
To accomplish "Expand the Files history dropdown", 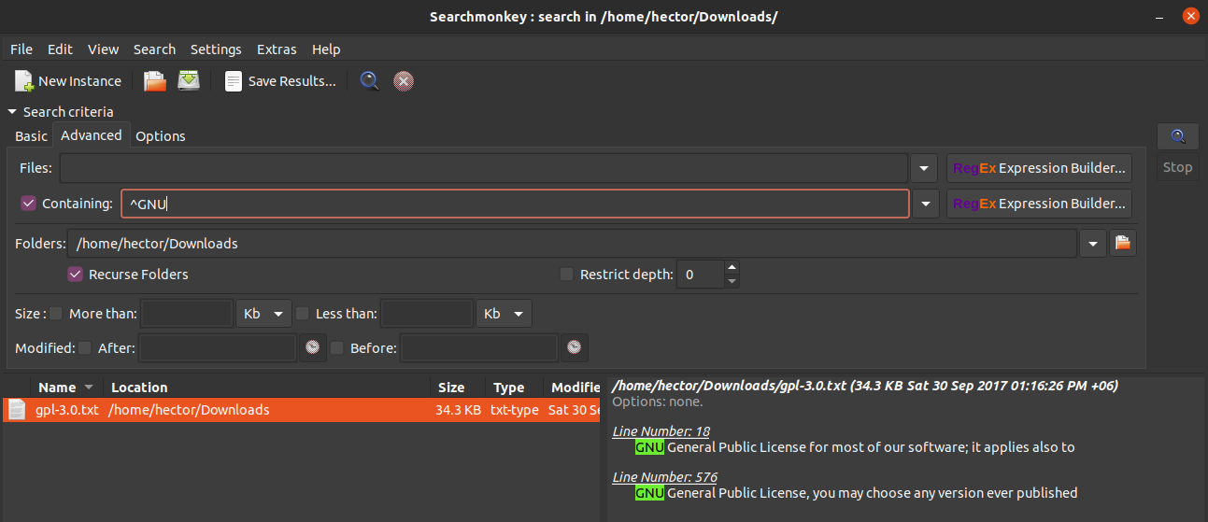I will tap(923, 168).
